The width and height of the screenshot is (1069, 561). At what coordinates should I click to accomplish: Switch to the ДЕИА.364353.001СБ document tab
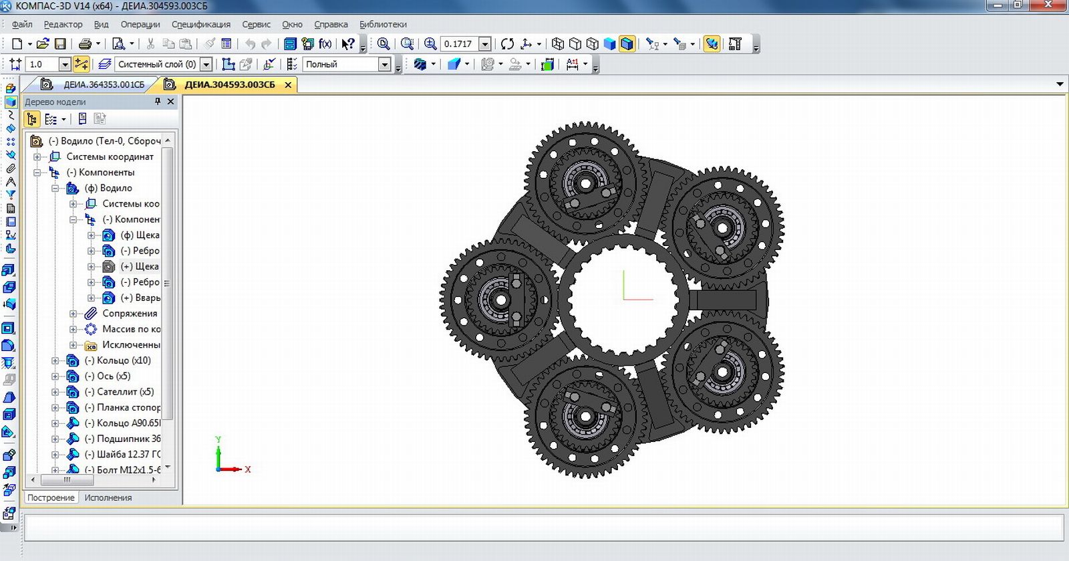pos(104,85)
